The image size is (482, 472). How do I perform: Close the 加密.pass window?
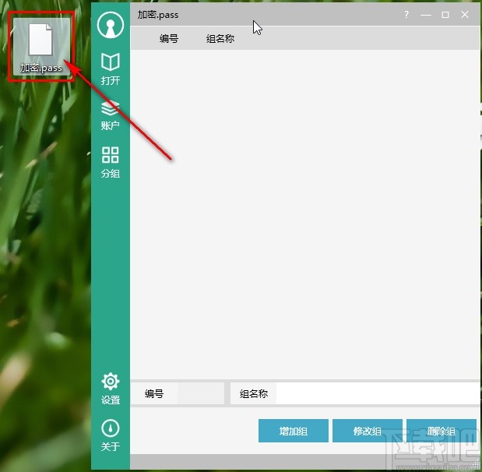click(465, 15)
